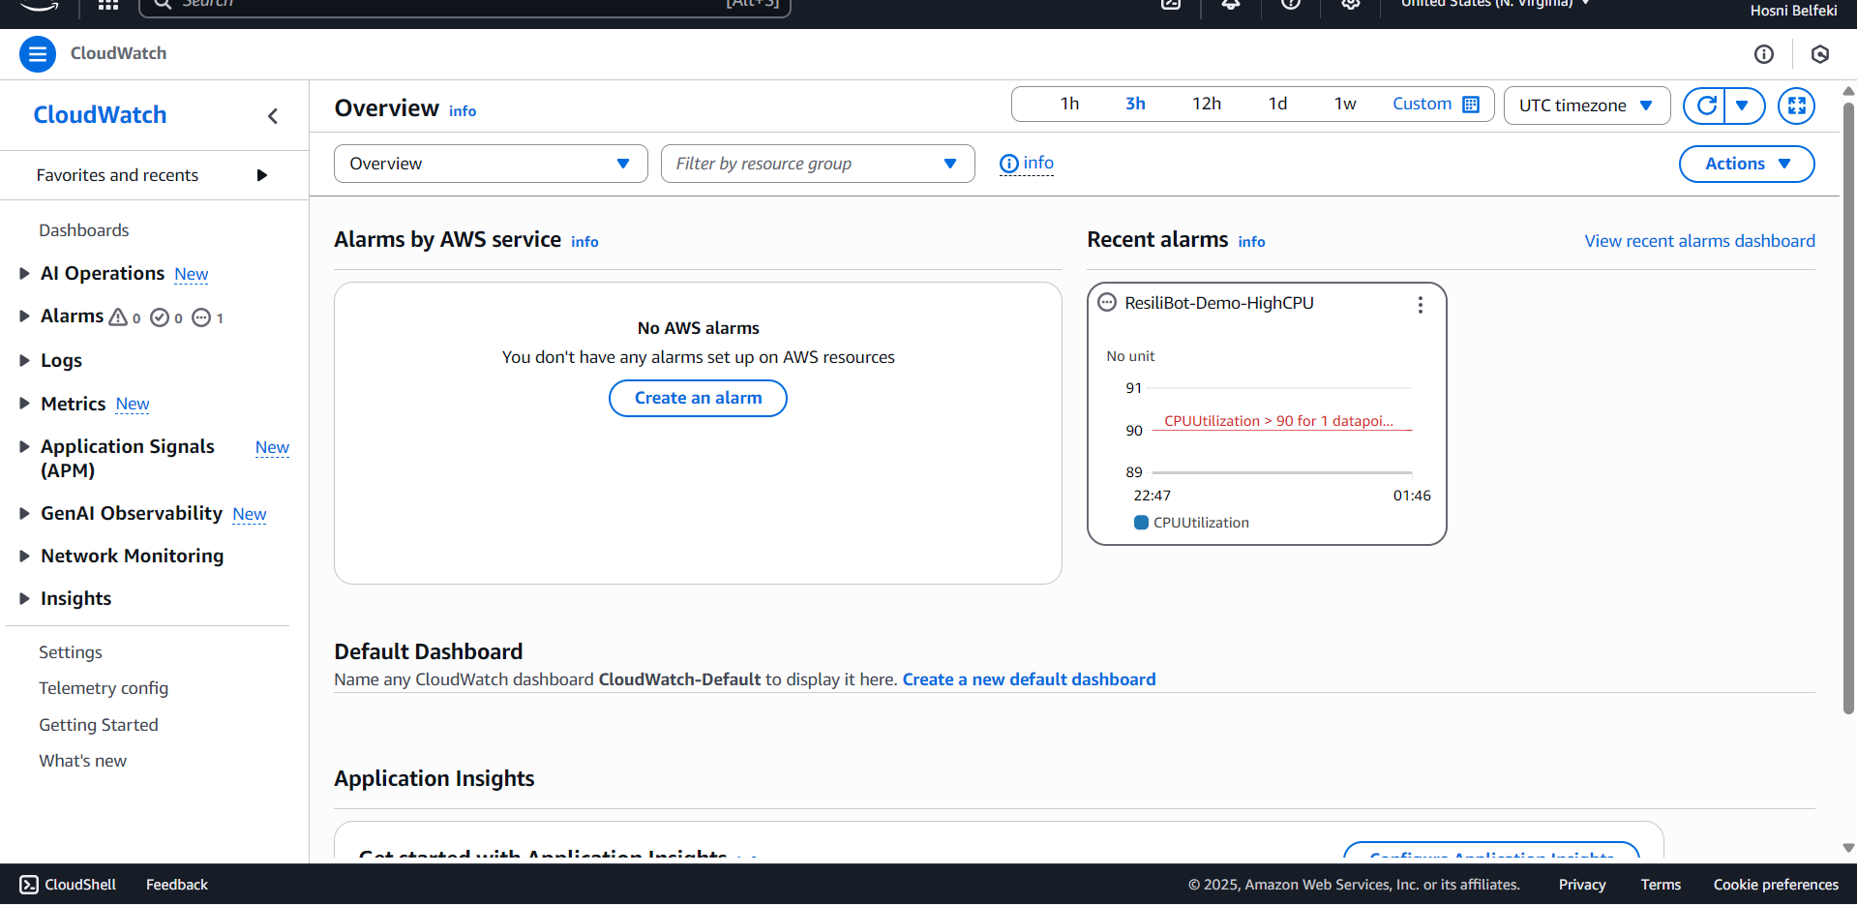Open the navigation hamburger menu
This screenshot has width=1857, height=905.
(38, 54)
